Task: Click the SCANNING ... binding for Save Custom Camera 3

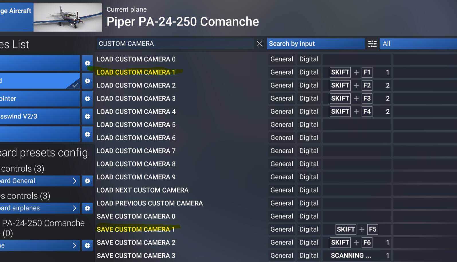Action: [357, 256]
